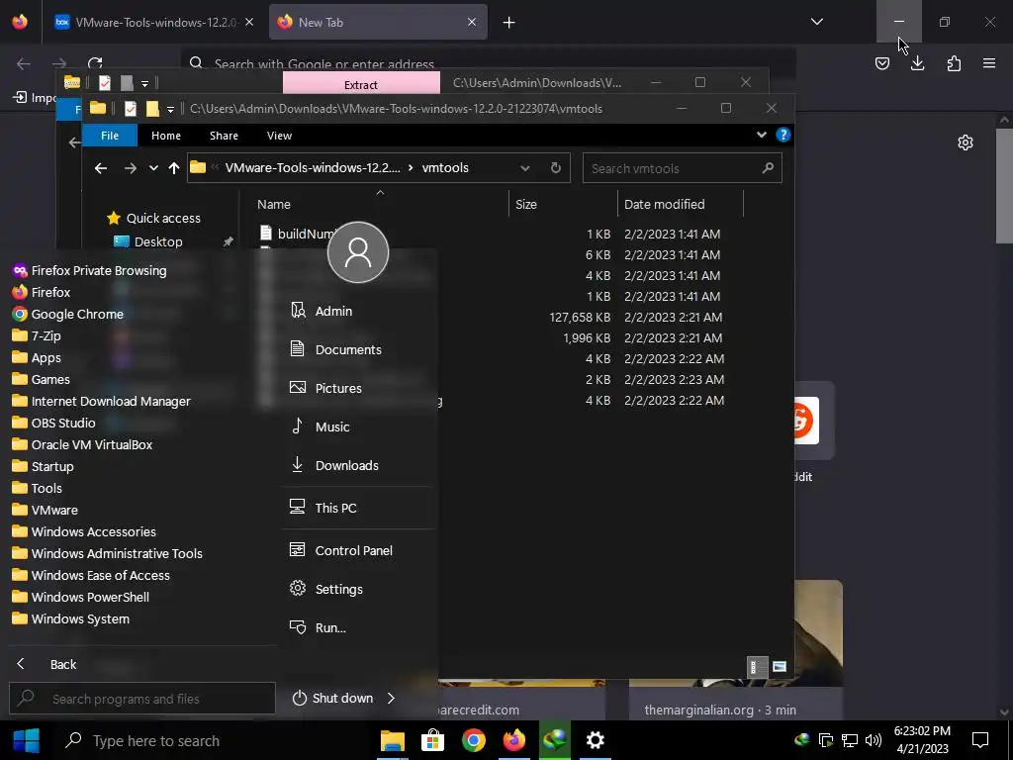Open Documents from start menu
Viewport: 1013px width, 760px height.
click(336, 349)
